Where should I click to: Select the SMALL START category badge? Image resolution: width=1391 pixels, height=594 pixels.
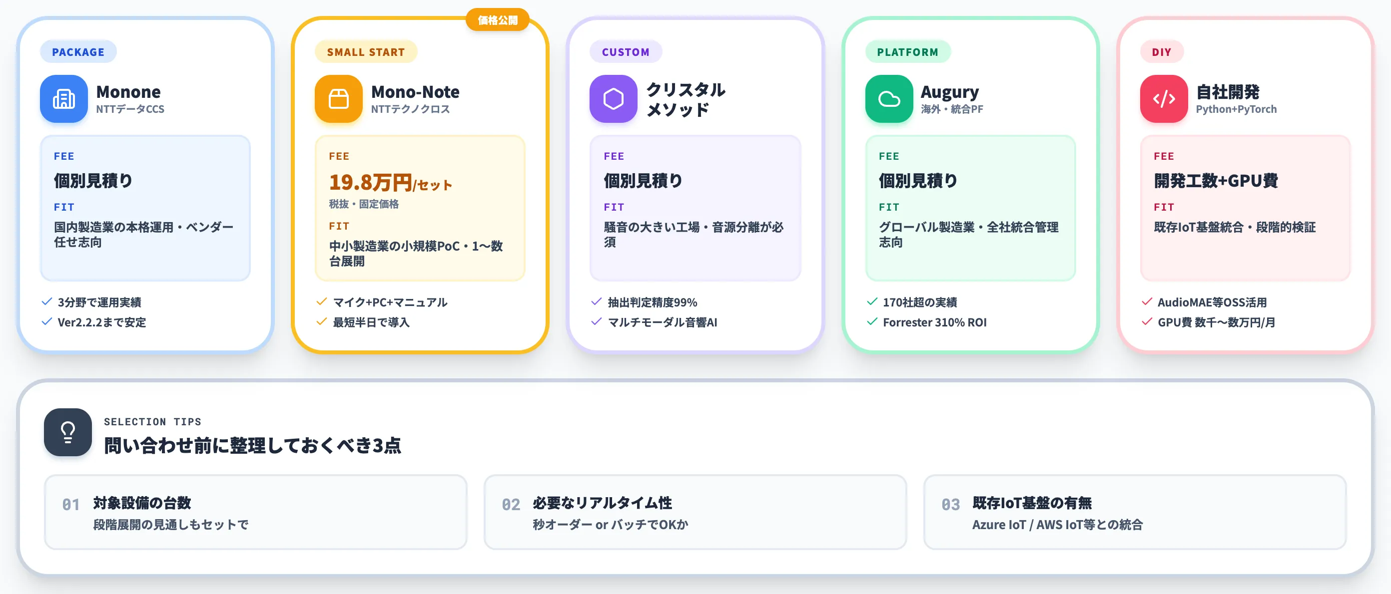[366, 52]
